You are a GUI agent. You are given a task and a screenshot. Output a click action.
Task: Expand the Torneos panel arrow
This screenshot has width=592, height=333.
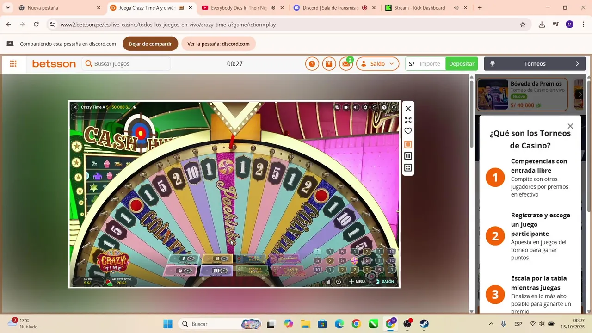(x=577, y=64)
